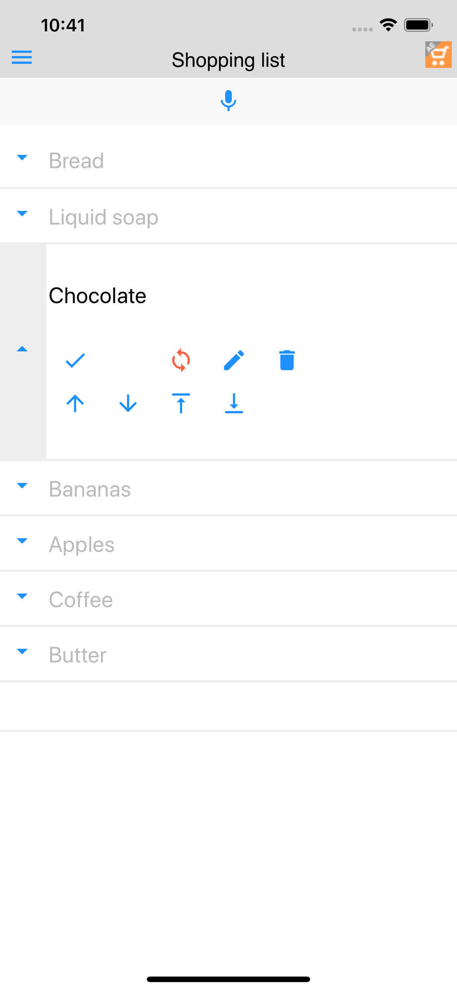The height and width of the screenshot is (991, 457).
Task: Collapse the Chocolate item options
Action: point(22,349)
